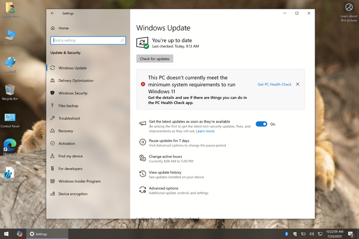Click the red error icon in the notice
The height and width of the screenshot is (239, 359).
point(143,84)
